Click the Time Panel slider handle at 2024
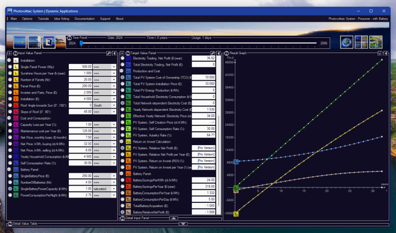This screenshot has width=396, height=233. click(x=81, y=43)
